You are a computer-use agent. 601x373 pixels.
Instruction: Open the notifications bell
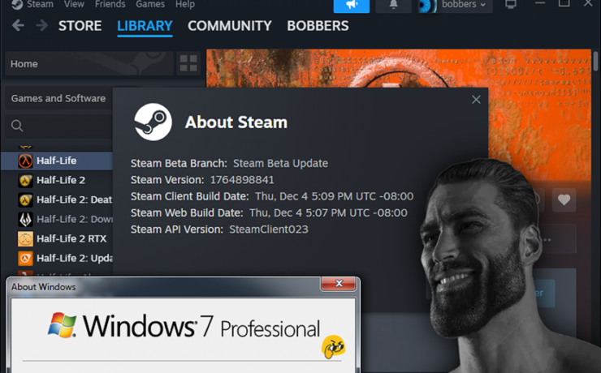pos(394,5)
